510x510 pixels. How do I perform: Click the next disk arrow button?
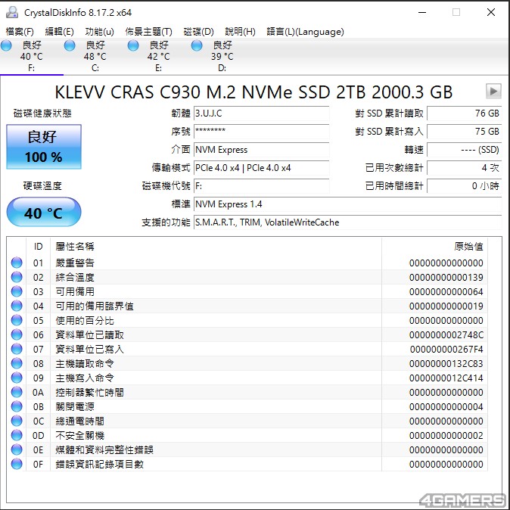tap(493, 91)
